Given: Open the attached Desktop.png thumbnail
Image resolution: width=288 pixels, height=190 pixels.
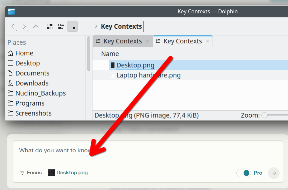Looking at the screenshot, I should click(51, 173).
